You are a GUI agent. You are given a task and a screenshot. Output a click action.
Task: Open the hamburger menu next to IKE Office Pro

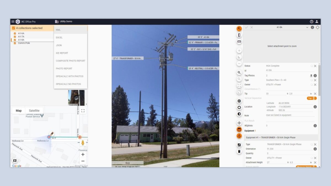pyautogui.click(x=13, y=21)
